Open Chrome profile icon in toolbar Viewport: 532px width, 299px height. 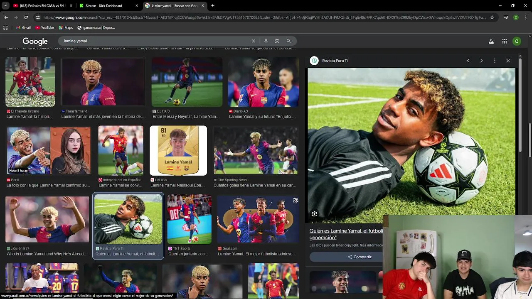click(x=516, y=17)
